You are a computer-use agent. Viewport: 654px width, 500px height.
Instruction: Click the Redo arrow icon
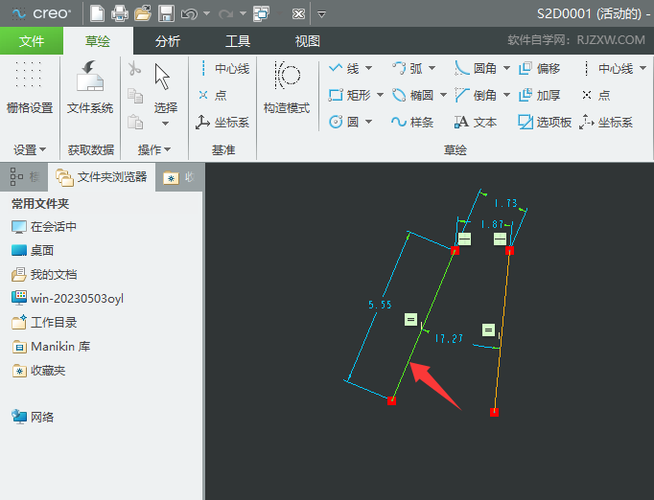click(225, 14)
